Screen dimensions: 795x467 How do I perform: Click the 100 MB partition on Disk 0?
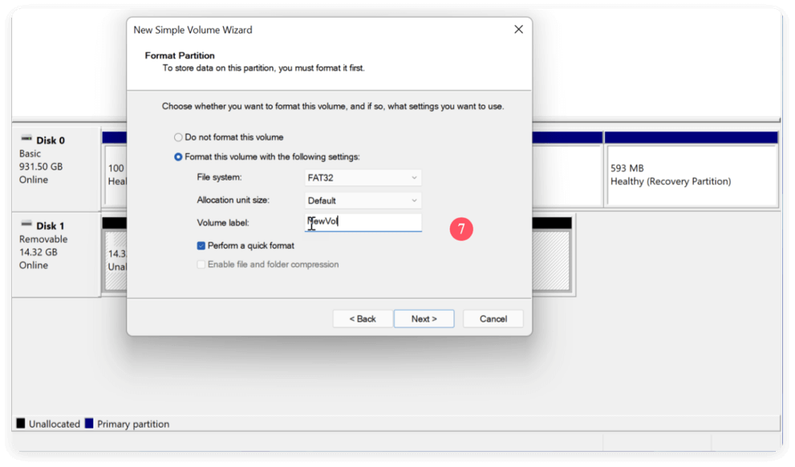[x=116, y=174]
